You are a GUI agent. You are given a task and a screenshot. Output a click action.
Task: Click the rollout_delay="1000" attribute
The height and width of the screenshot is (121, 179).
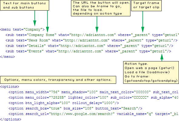(x=93, y=103)
